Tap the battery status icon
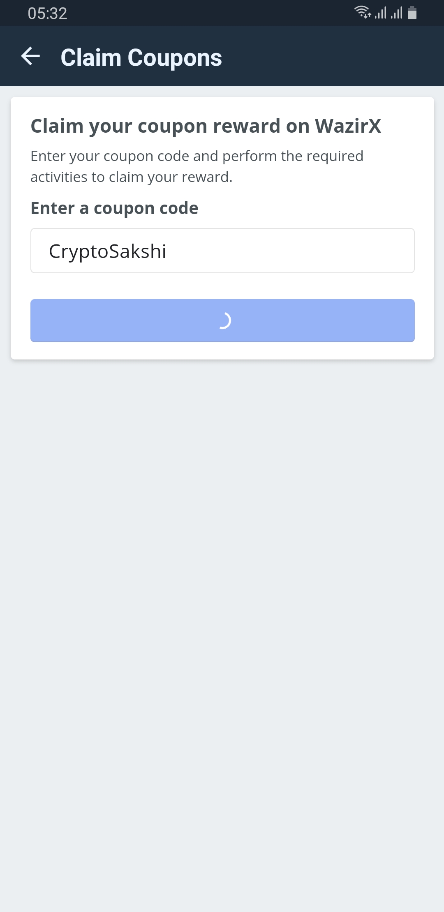This screenshot has height=912, width=444. [x=412, y=13]
